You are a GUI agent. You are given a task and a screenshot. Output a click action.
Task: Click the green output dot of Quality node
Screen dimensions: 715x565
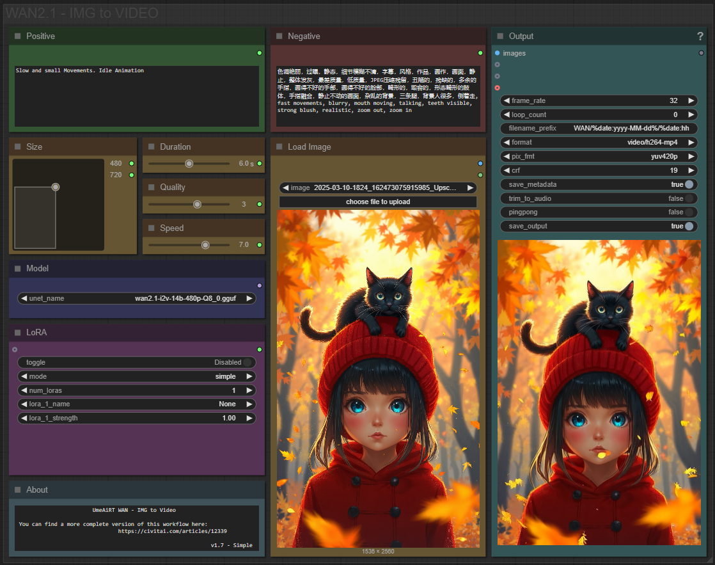(259, 204)
